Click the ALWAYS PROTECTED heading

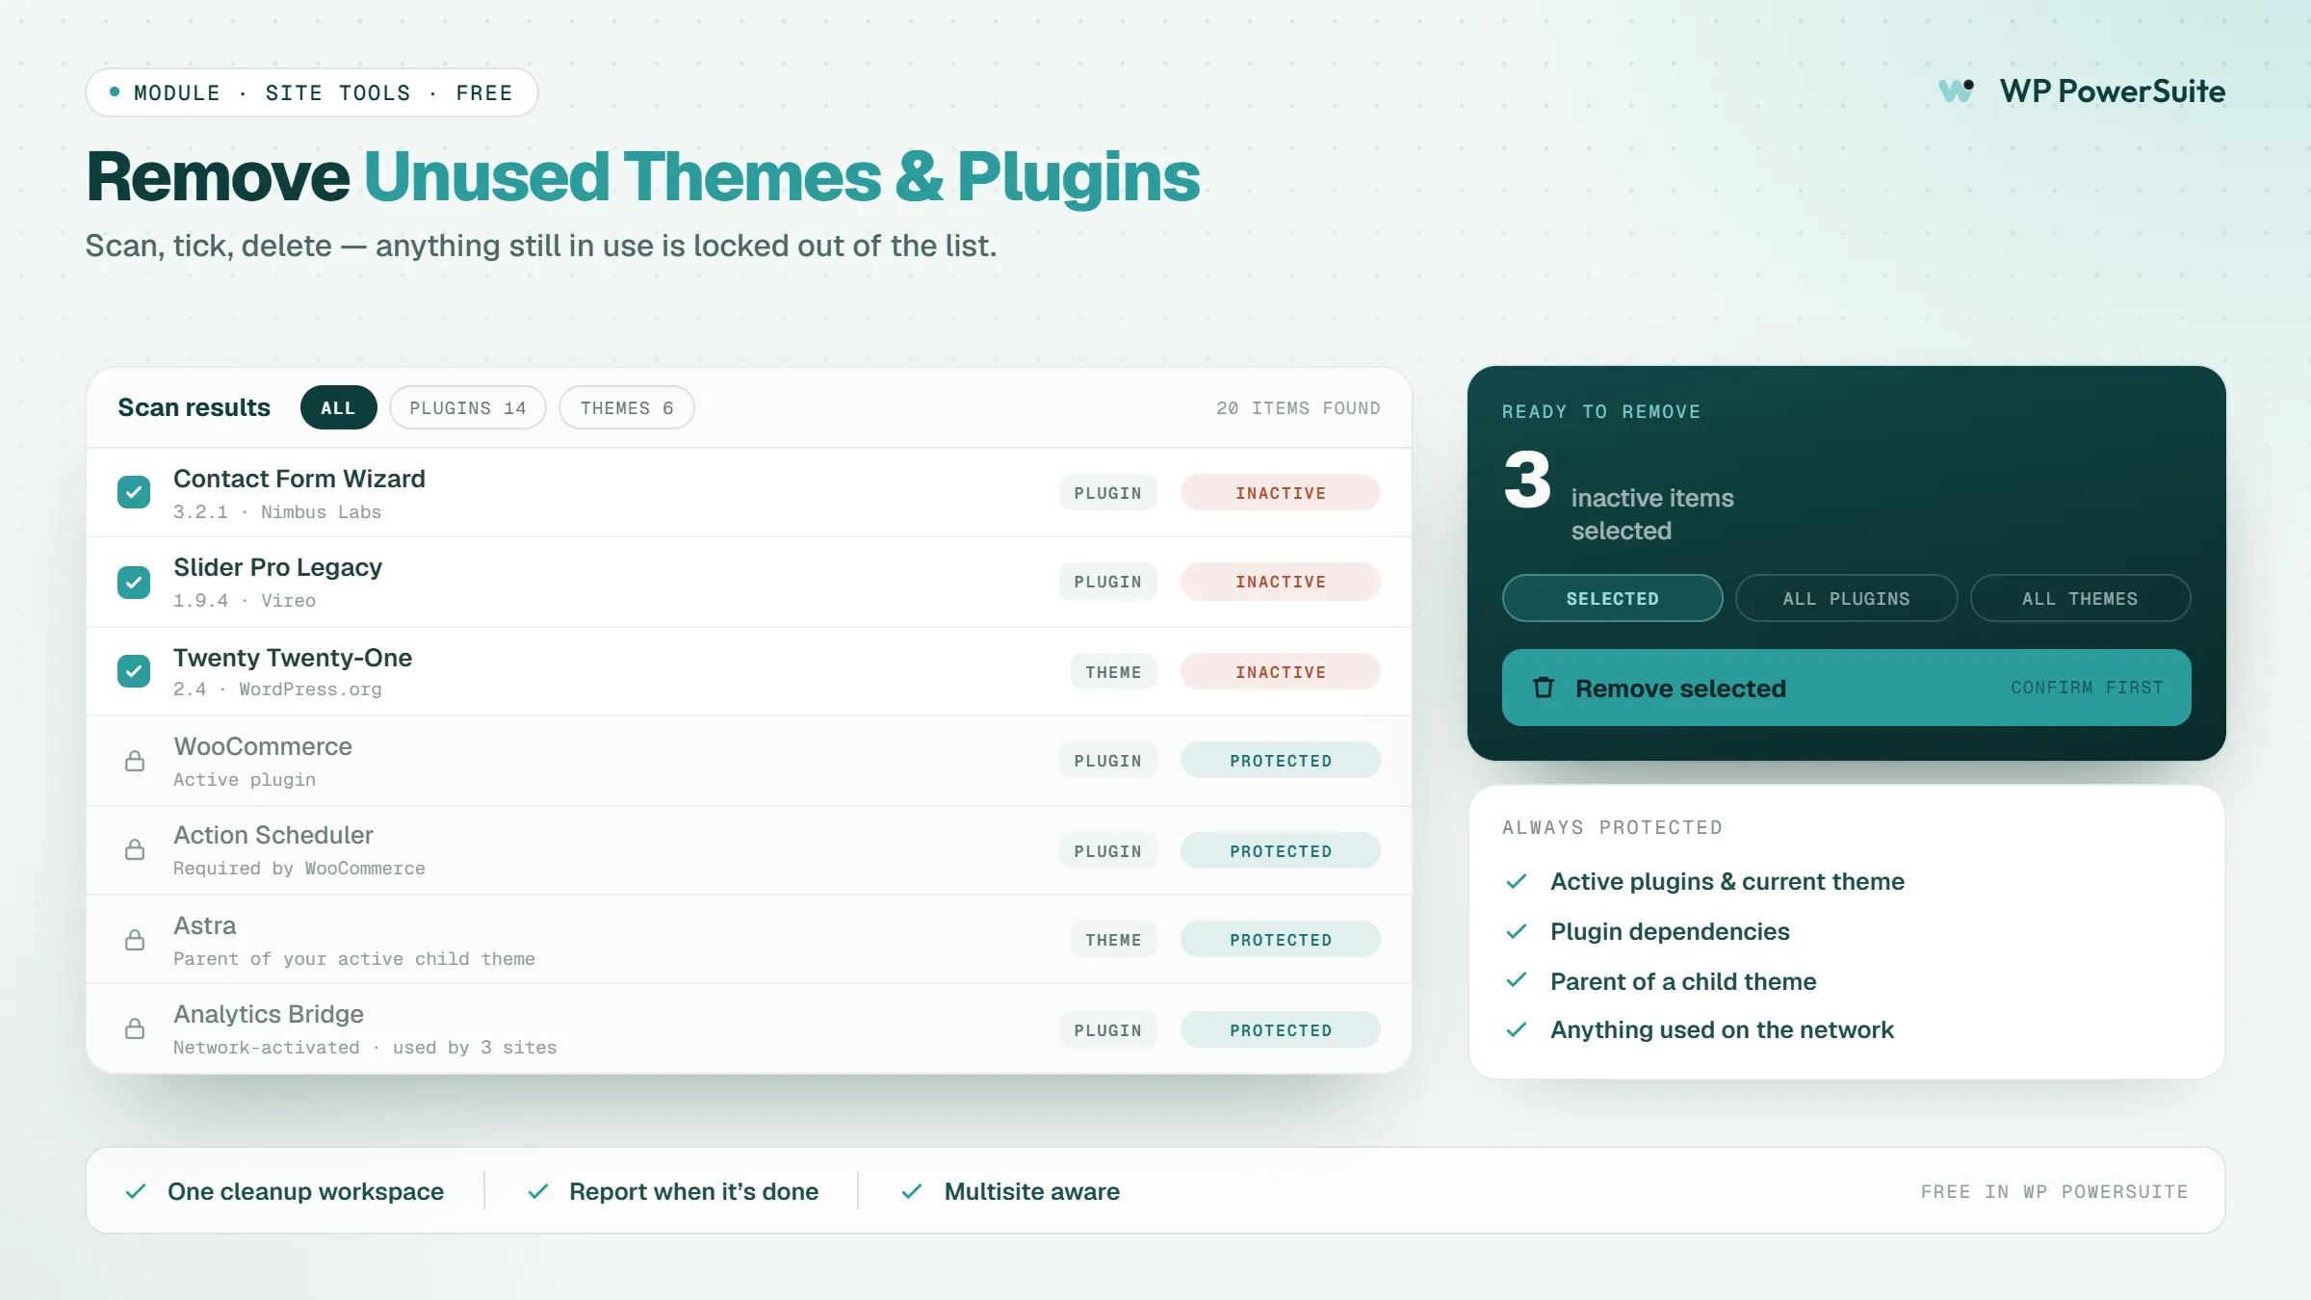click(x=1612, y=828)
